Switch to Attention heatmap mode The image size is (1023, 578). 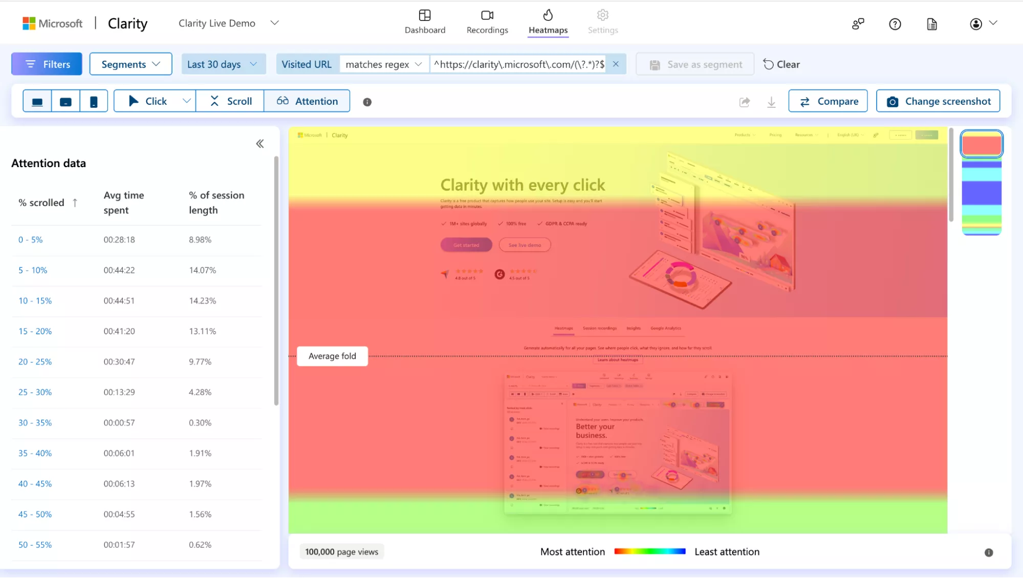point(307,101)
